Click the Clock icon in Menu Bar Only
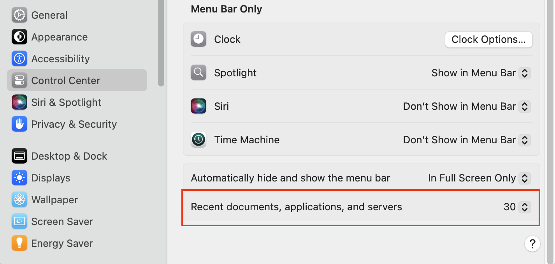555x264 pixels. pos(198,39)
